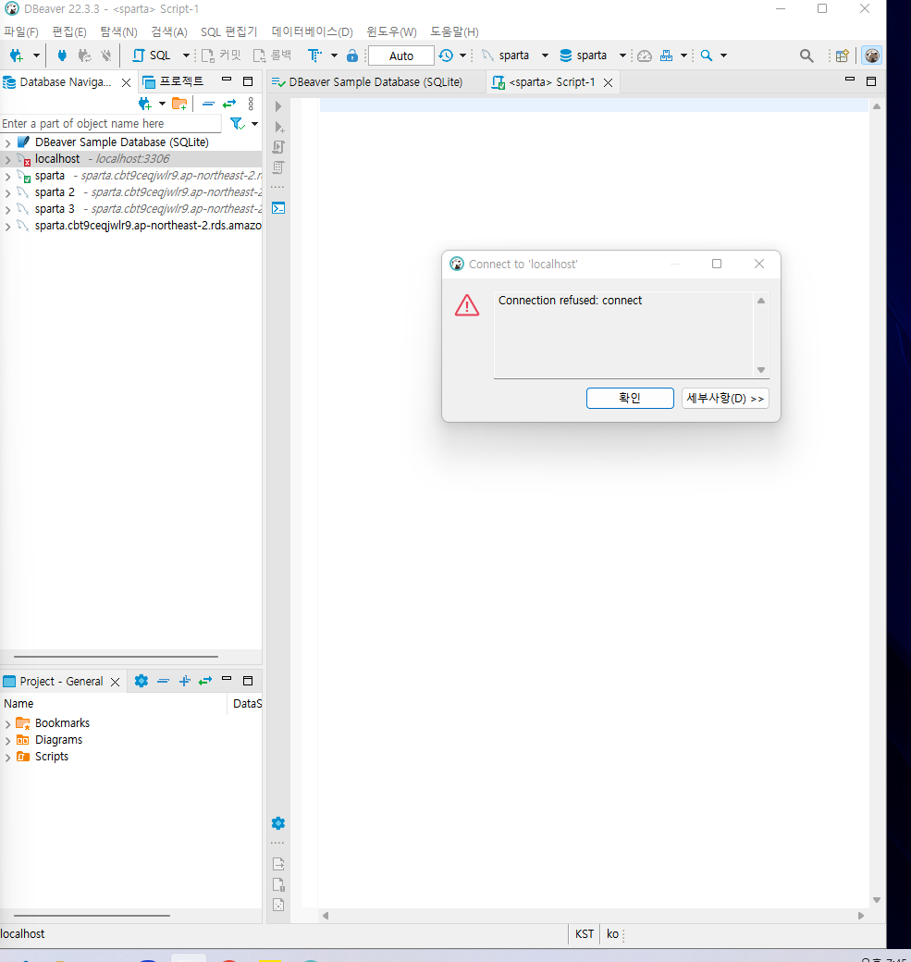Image resolution: width=911 pixels, height=962 pixels.
Task: Click the DBeaver perspective icon at toolbar right
Action: tap(872, 55)
